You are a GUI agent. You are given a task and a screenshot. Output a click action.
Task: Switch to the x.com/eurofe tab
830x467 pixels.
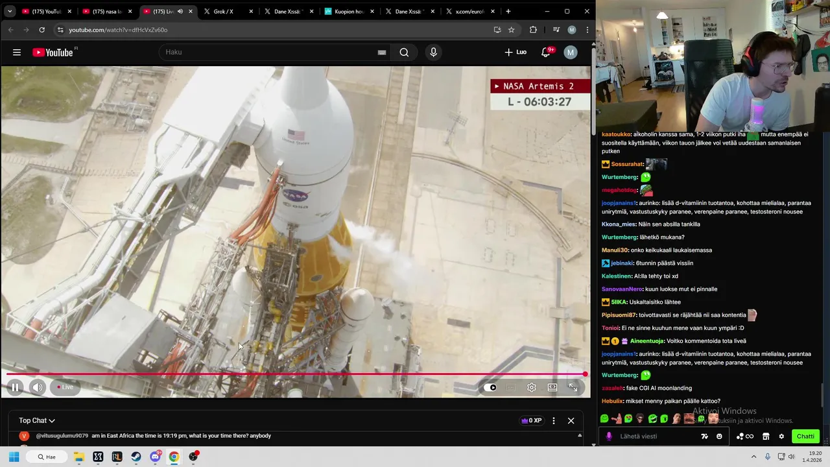pos(469,12)
